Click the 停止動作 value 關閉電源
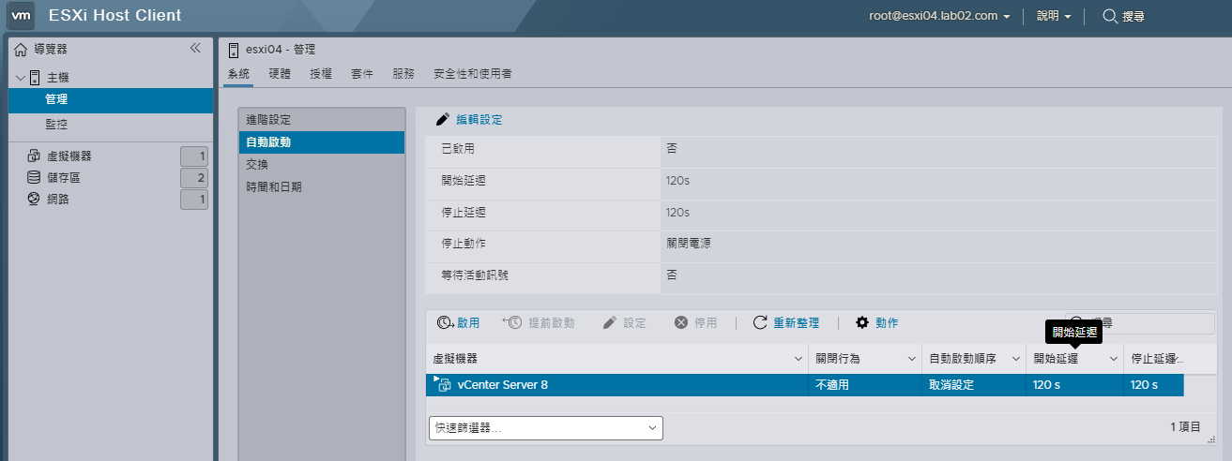The image size is (1232, 461). click(x=688, y=243)
